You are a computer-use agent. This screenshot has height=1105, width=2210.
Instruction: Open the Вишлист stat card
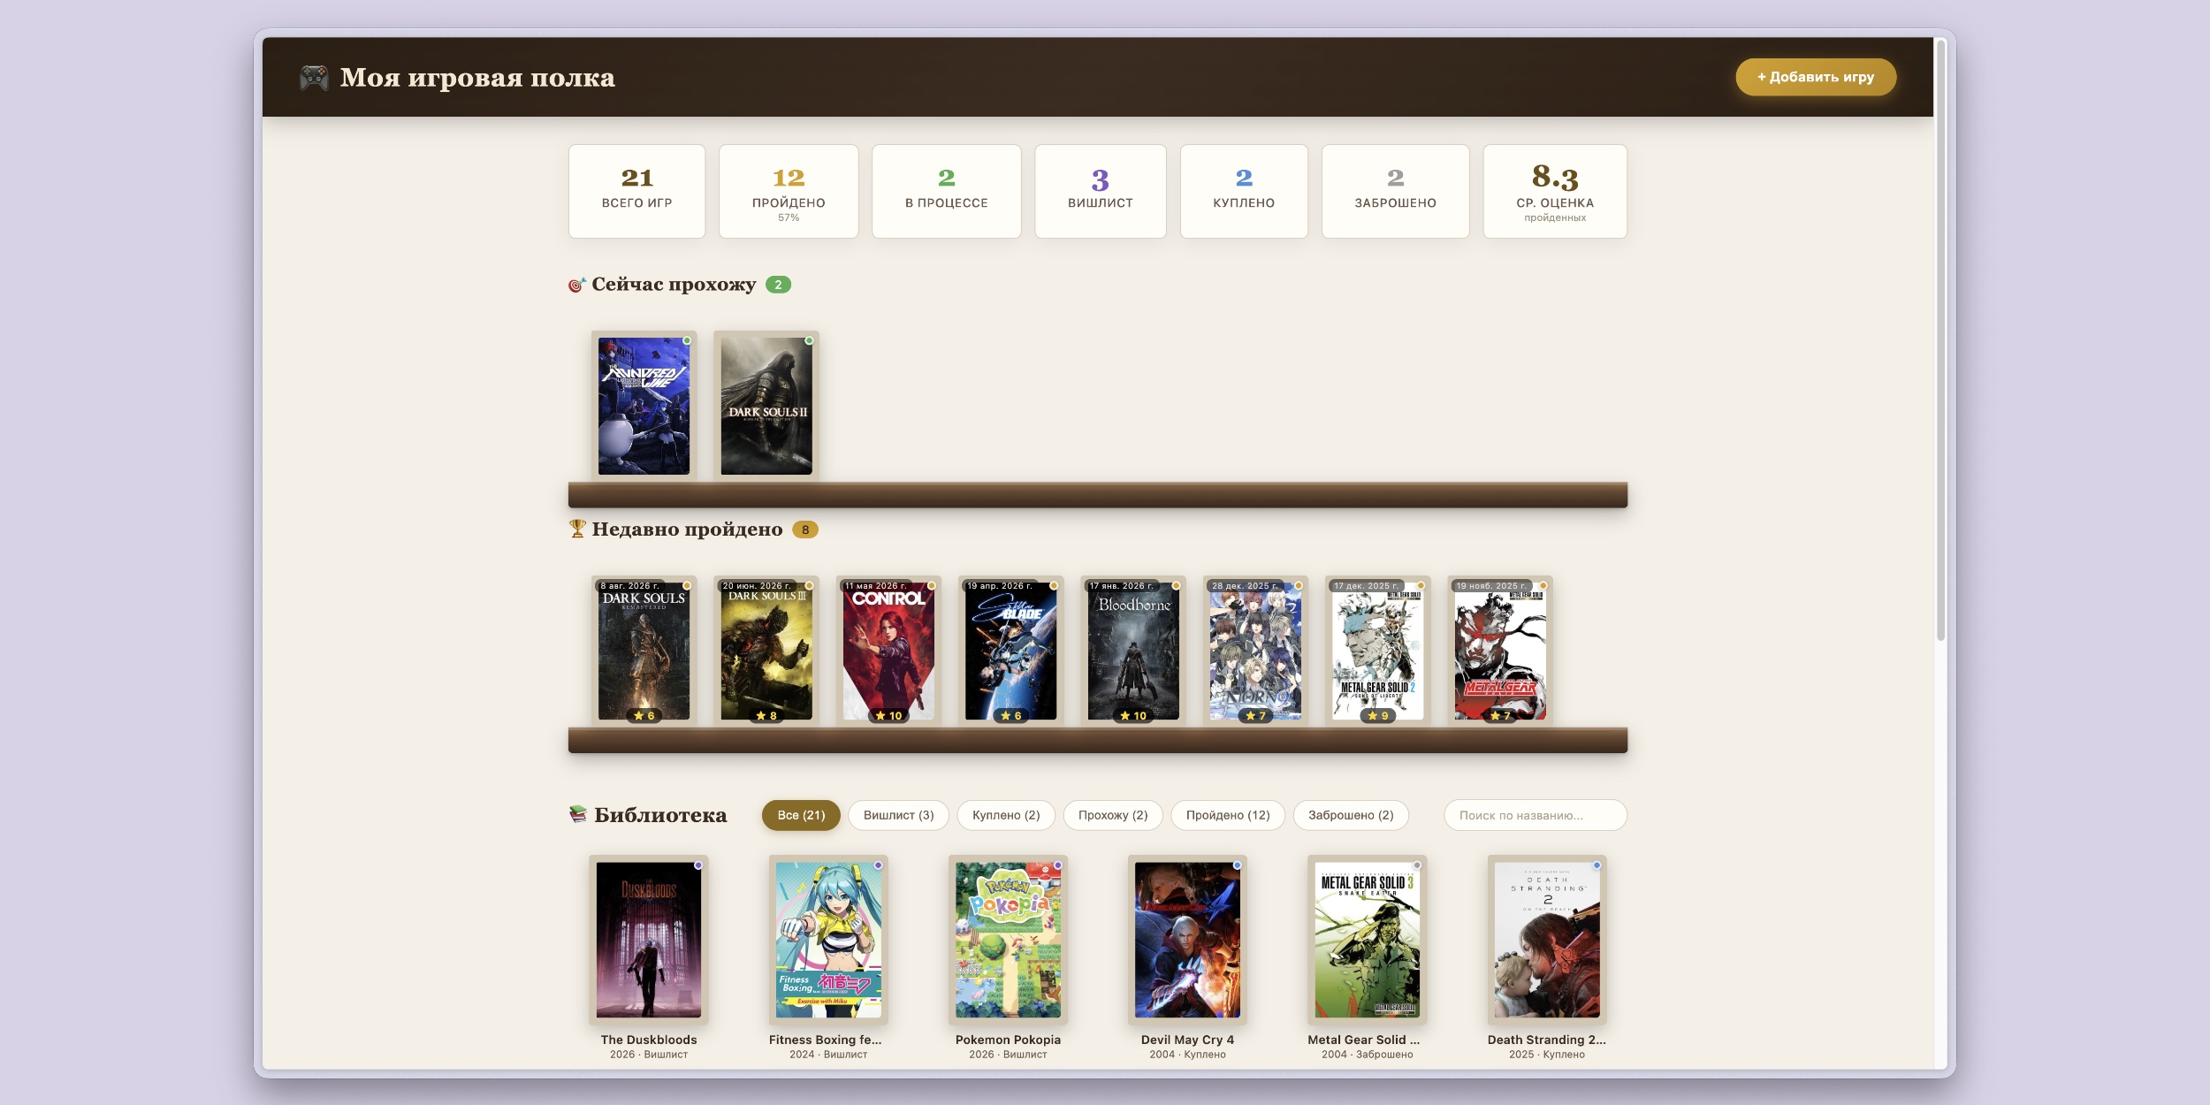[x=1100, y=191]
